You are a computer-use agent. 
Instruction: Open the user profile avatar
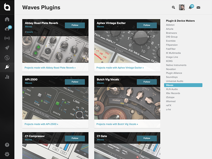pos(182,7)
